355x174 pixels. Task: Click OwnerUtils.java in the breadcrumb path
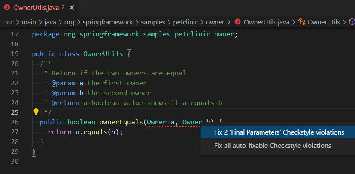(x=266, y=22)
